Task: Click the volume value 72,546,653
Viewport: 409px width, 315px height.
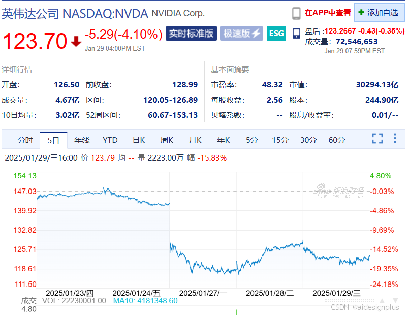Action: (x=357, y=42)
